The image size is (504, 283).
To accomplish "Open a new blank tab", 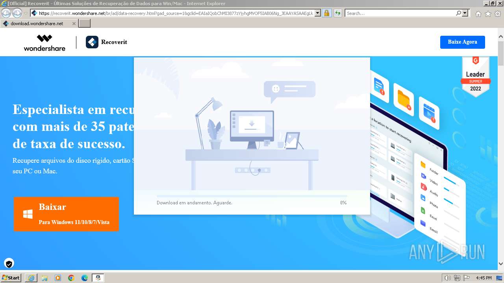I will tap(85, 24).
